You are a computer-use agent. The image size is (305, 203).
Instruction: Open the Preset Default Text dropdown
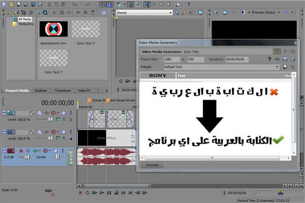(277, 67)
